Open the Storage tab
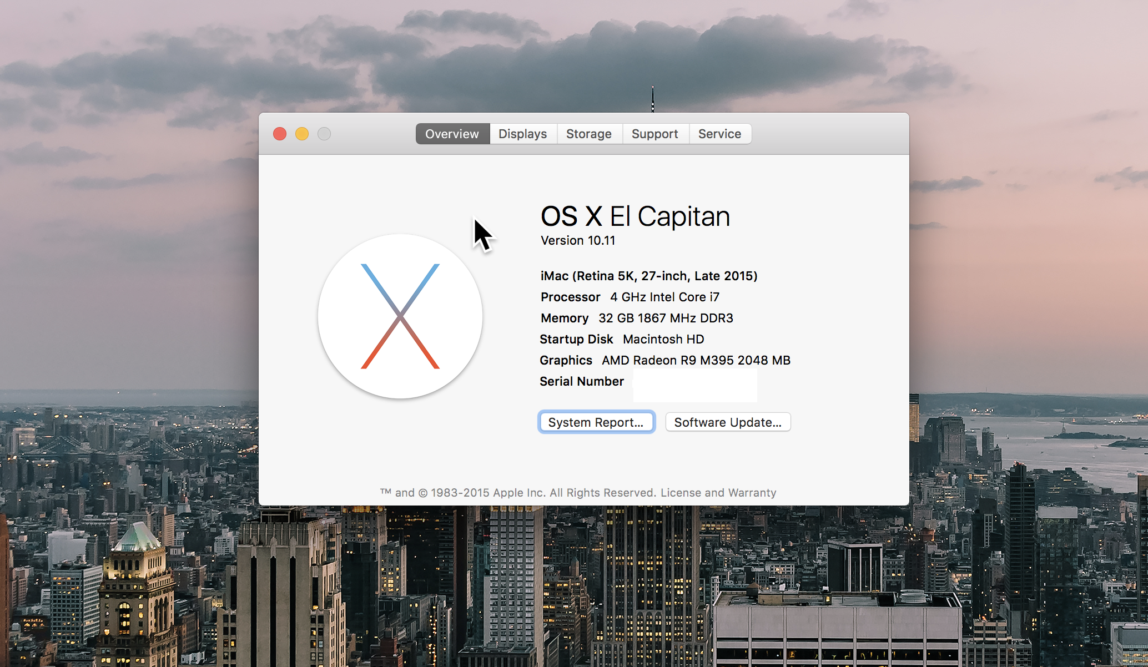The height and width of the screenshot is (667, 1148). pyautogui.click(x=589, y=134)
